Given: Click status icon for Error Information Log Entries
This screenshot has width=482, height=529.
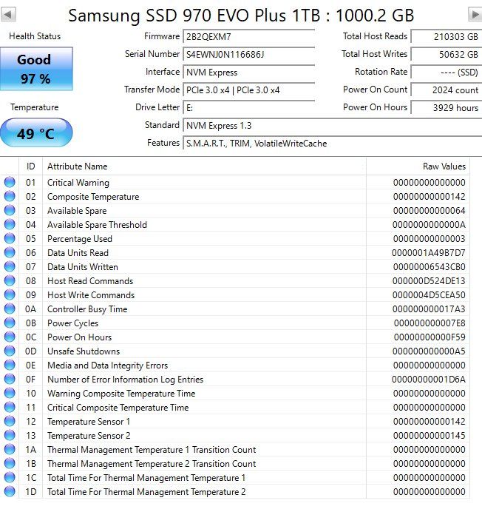Looking at the screenshot, I should coord(10,380).
